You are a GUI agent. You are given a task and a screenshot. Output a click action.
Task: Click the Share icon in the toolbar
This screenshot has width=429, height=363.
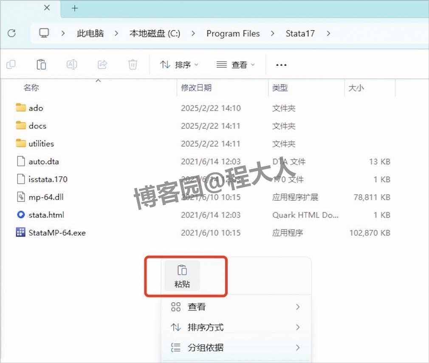(x=102, y=64)
